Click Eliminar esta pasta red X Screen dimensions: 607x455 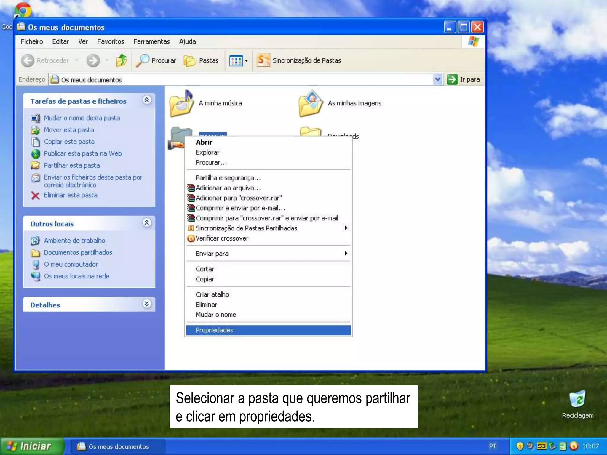(36, 196)
